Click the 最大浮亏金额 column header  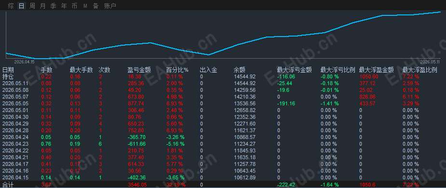coord(295,70)
